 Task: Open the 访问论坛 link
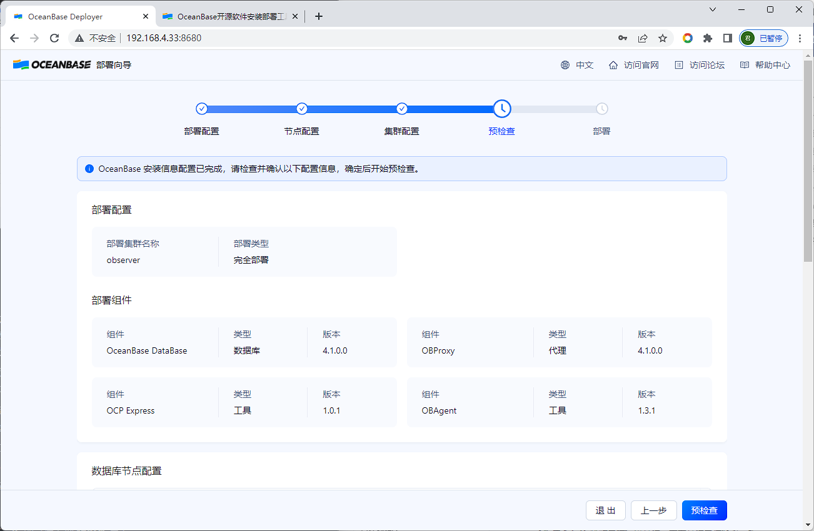(707, 65)
